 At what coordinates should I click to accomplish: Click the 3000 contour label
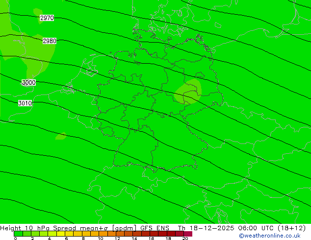click(x=28, y=82)
